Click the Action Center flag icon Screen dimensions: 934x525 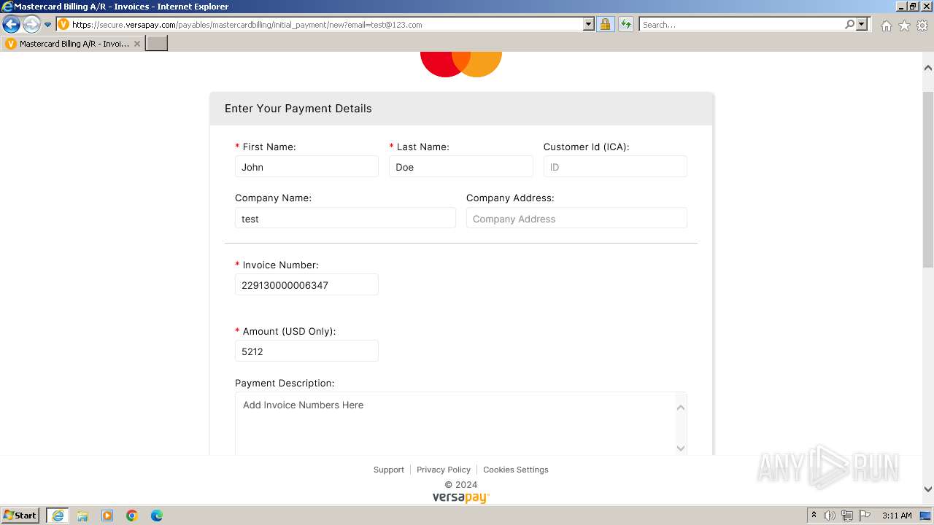pos(865,516)
